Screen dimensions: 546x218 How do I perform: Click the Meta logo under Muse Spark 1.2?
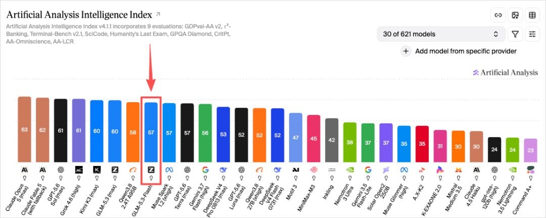click(x=169, y=169)
